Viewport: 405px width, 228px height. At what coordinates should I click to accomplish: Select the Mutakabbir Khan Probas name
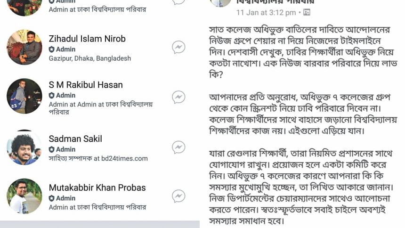pos(97,188)
